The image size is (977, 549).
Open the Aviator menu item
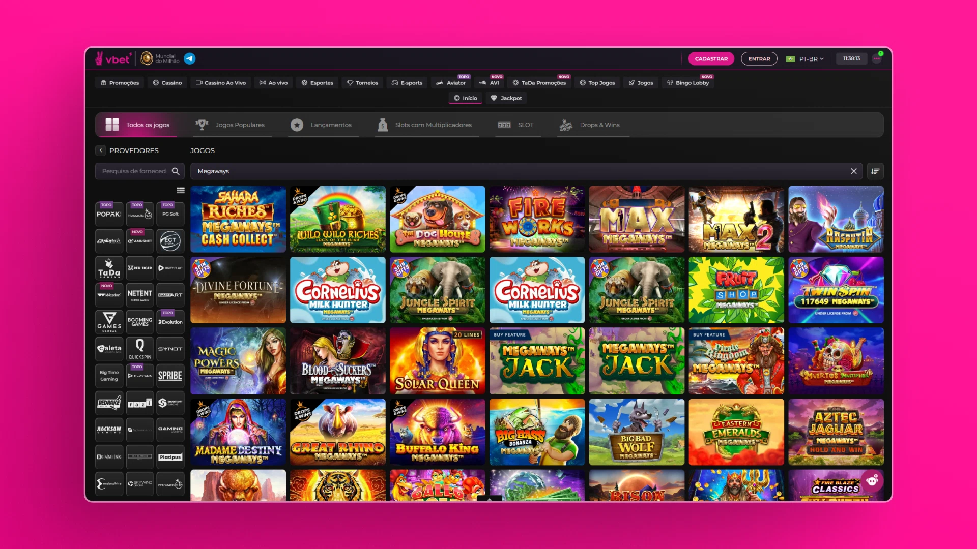coord(451,83)
